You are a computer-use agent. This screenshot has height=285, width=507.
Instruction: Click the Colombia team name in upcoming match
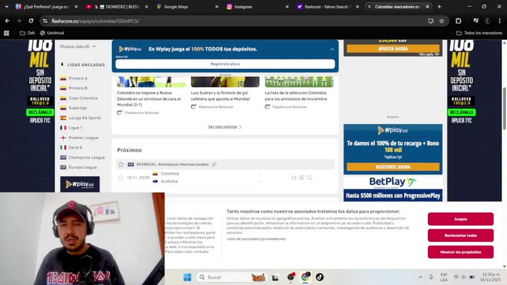click(170, 174)
